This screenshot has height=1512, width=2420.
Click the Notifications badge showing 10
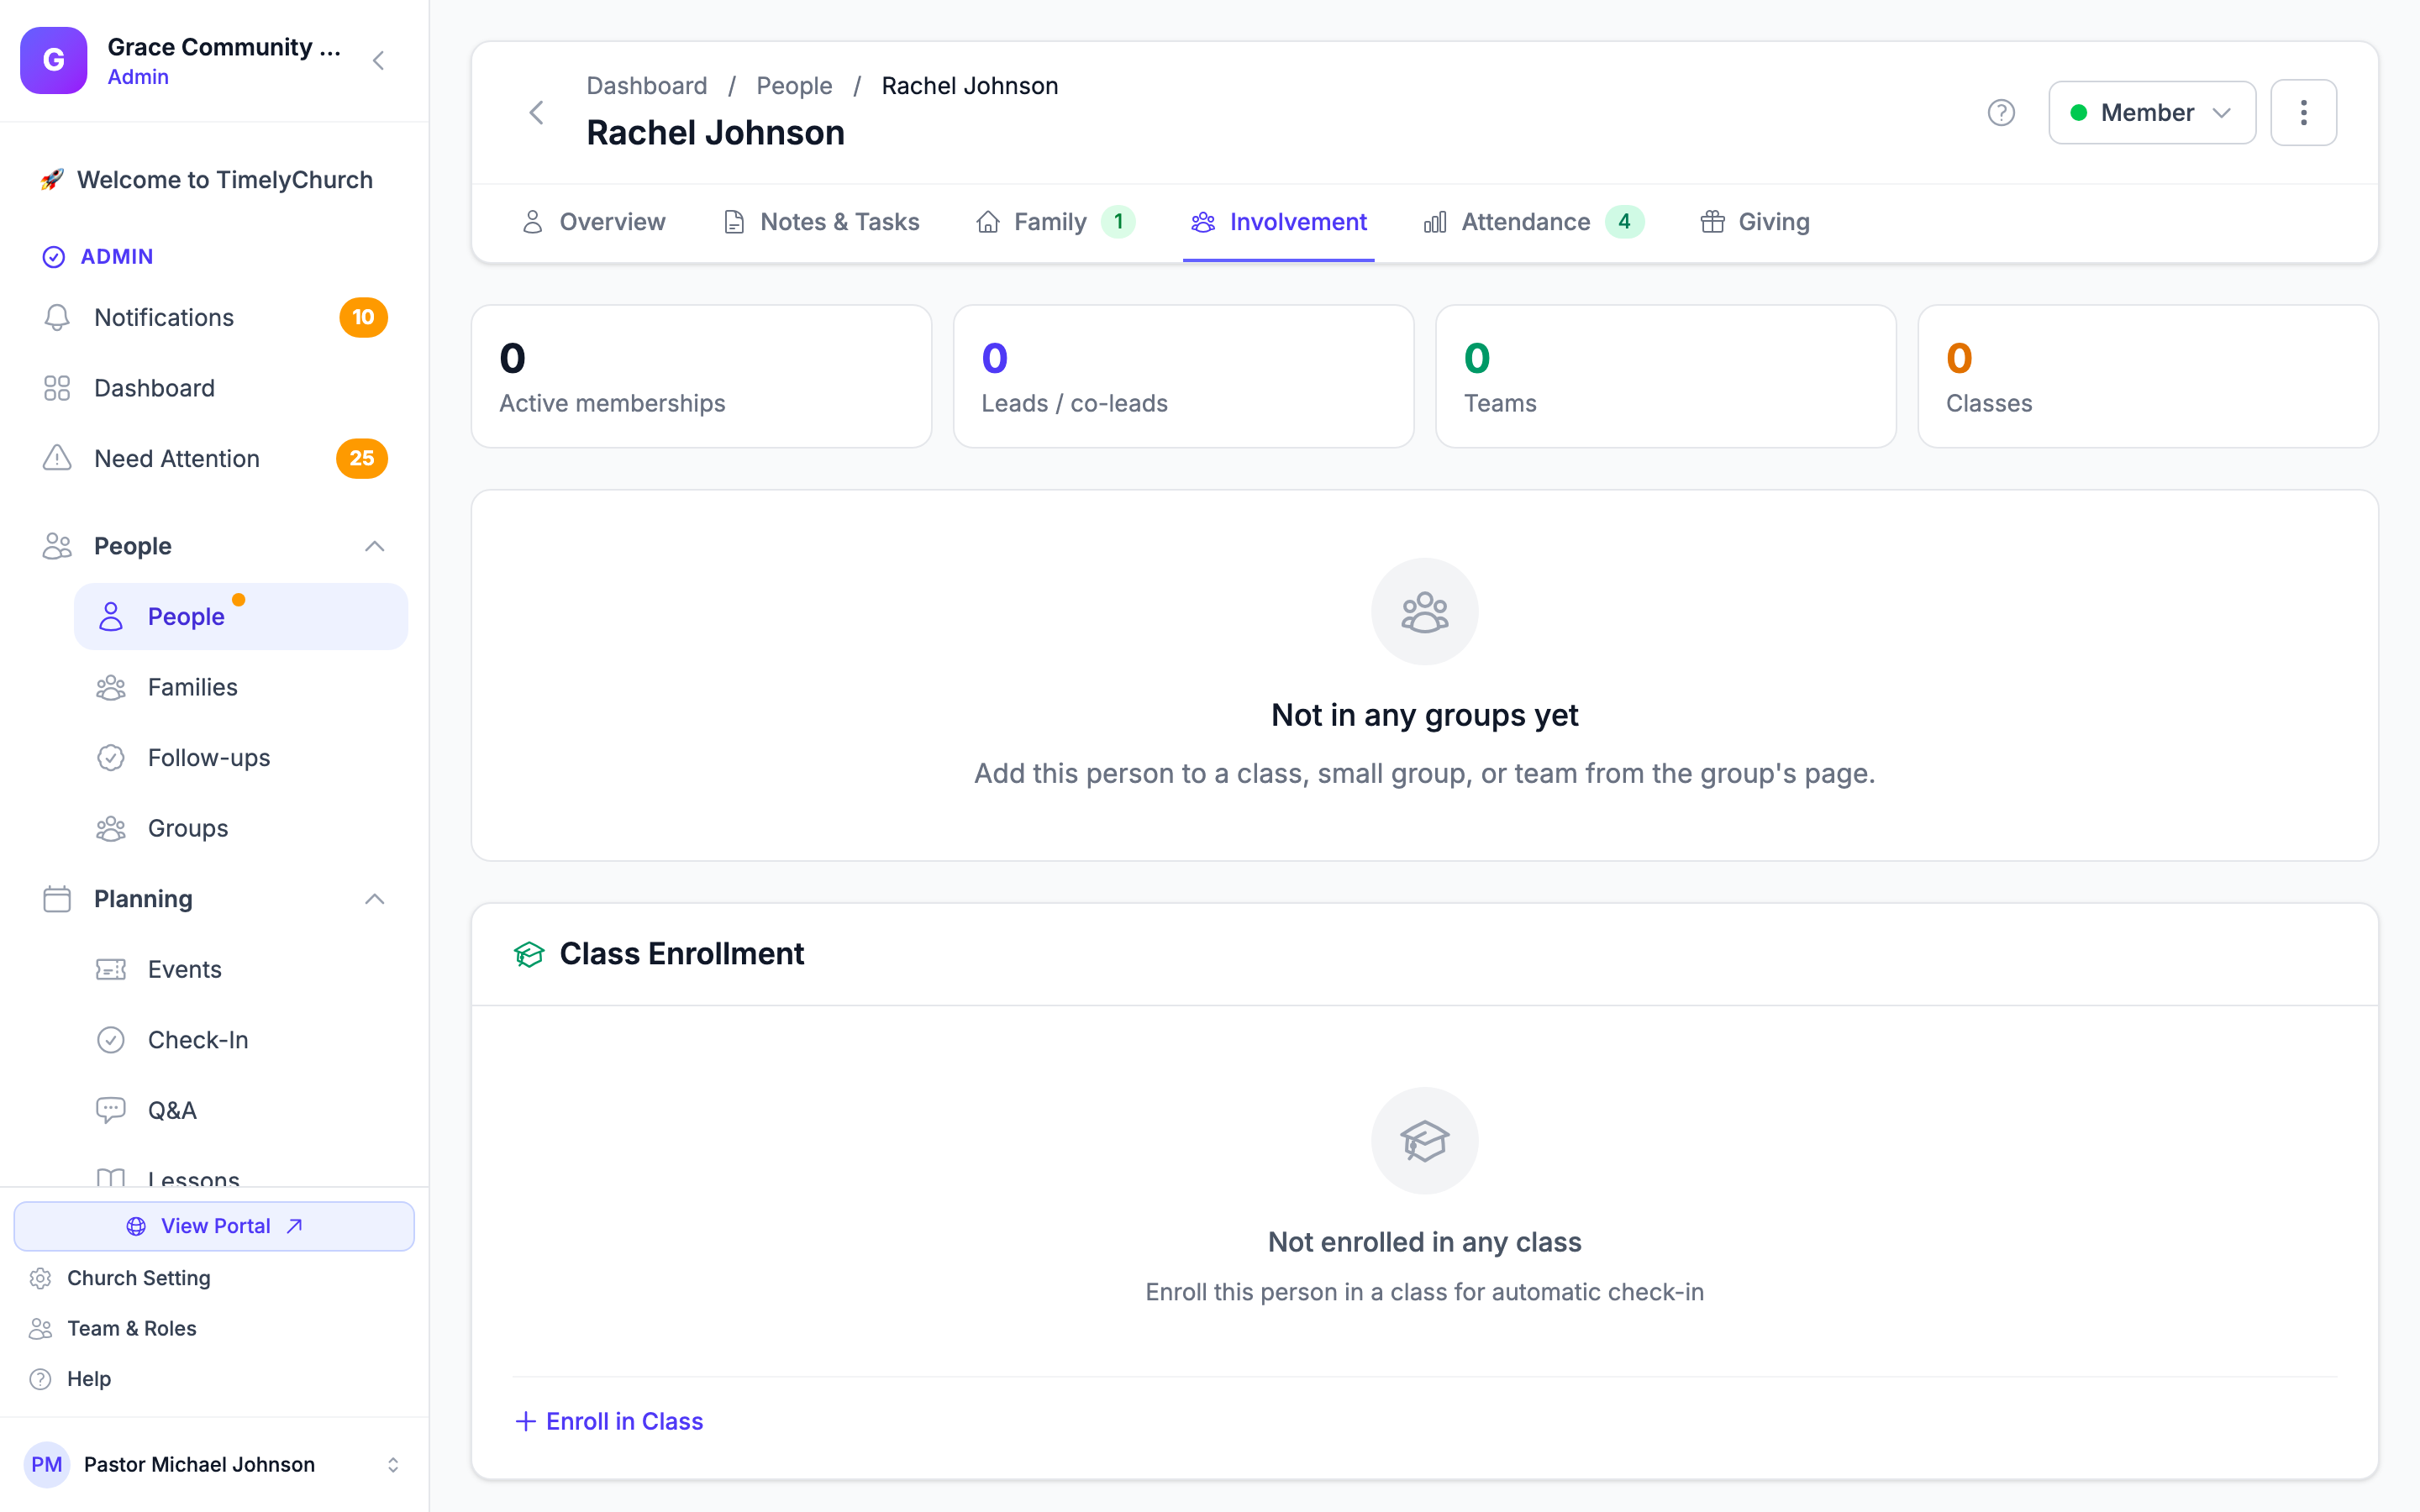[x=363, y=317]
